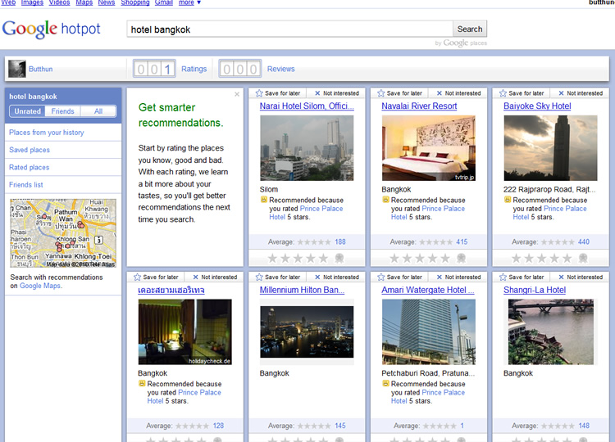Rate Baiyoke Sky Hotel four stars
The width and height of the screenshot is (615, 442).
pyautogui.click(x=554, y=259)
